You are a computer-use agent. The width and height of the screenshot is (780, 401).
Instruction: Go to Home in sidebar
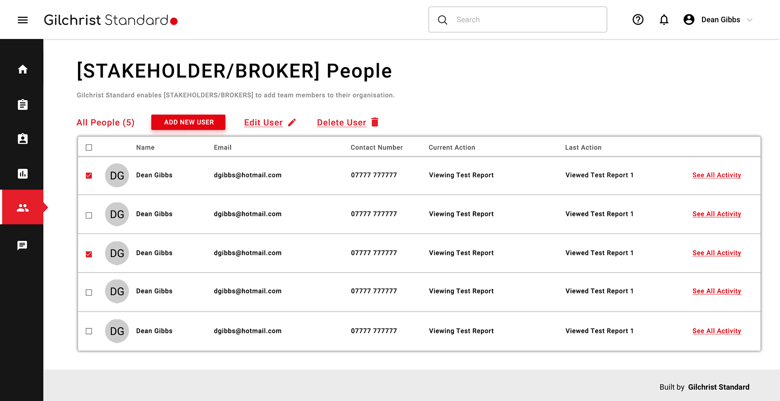tap(23, 69)
